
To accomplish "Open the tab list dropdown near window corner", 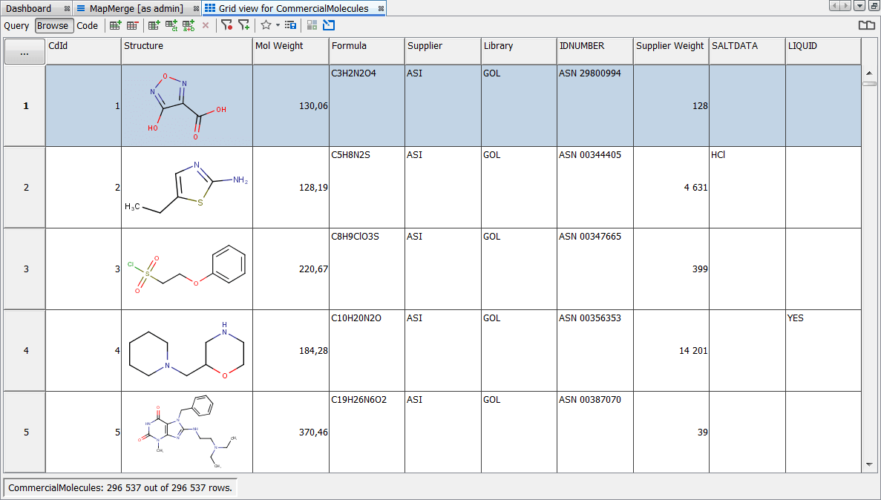I will pos(860,6).
